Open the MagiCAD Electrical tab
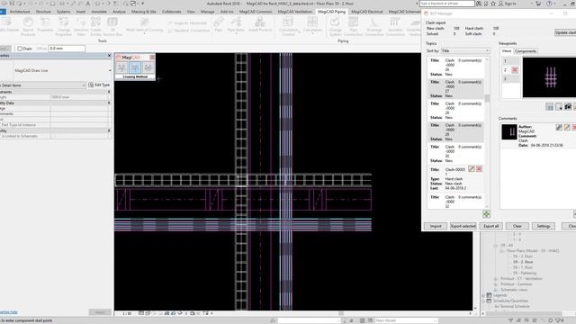576x324 pixels. (366, 12)
